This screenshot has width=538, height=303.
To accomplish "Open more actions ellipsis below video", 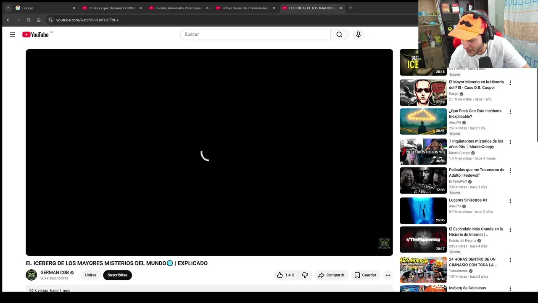I will [388, 275].
